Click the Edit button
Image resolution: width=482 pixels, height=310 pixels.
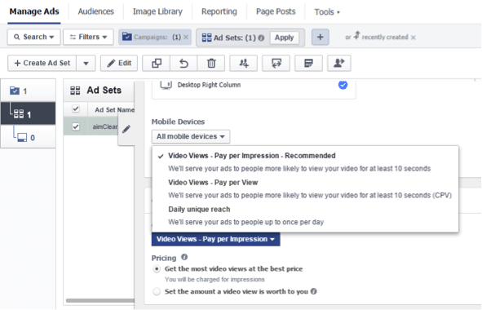(119, 63)
